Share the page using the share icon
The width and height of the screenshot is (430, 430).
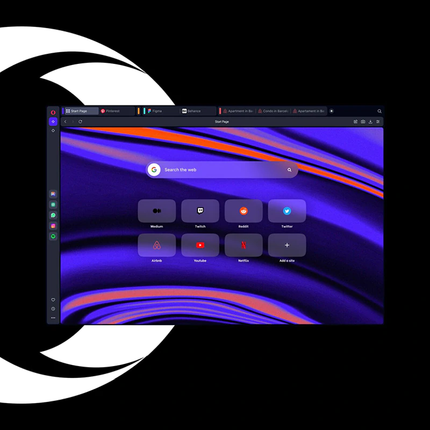coord(356,121)
